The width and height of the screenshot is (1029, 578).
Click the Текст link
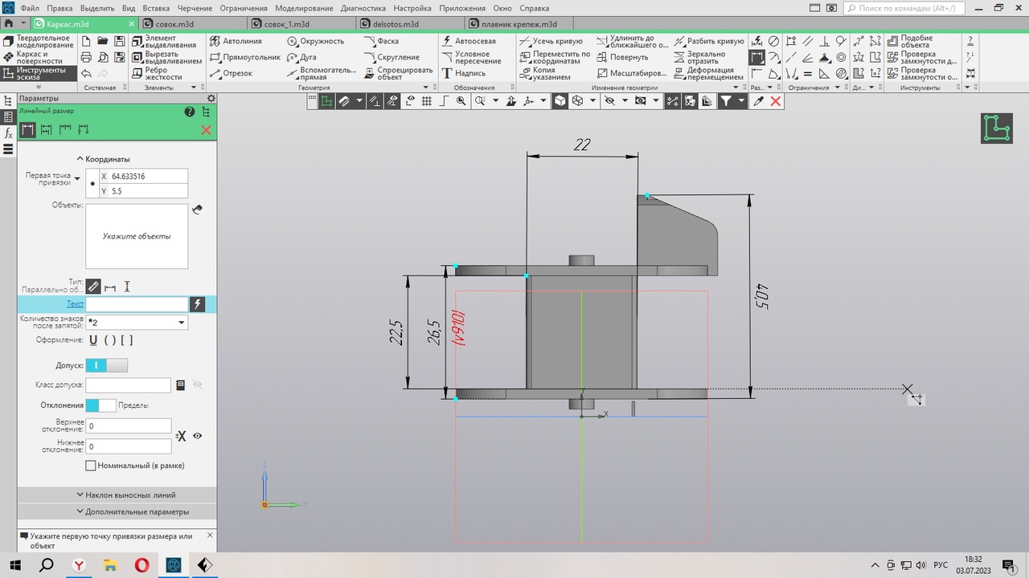pyautogui.click(x=75, y=304)
